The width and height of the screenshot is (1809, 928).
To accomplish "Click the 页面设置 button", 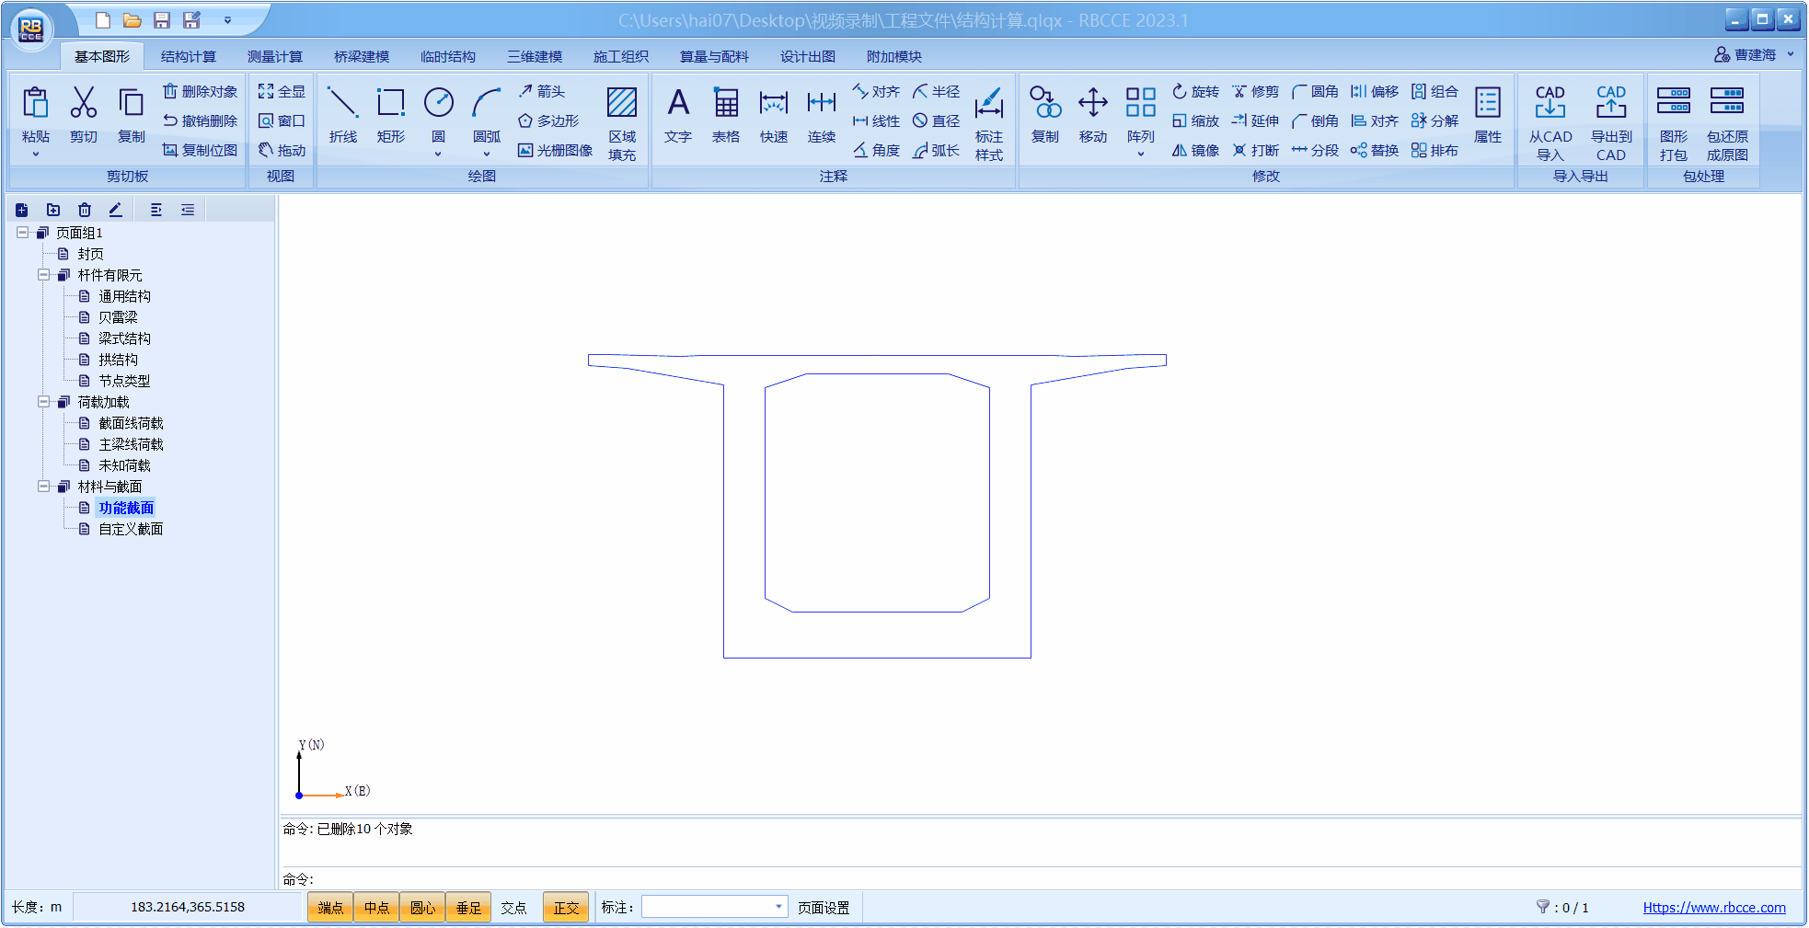I will (x=824, y=908).
